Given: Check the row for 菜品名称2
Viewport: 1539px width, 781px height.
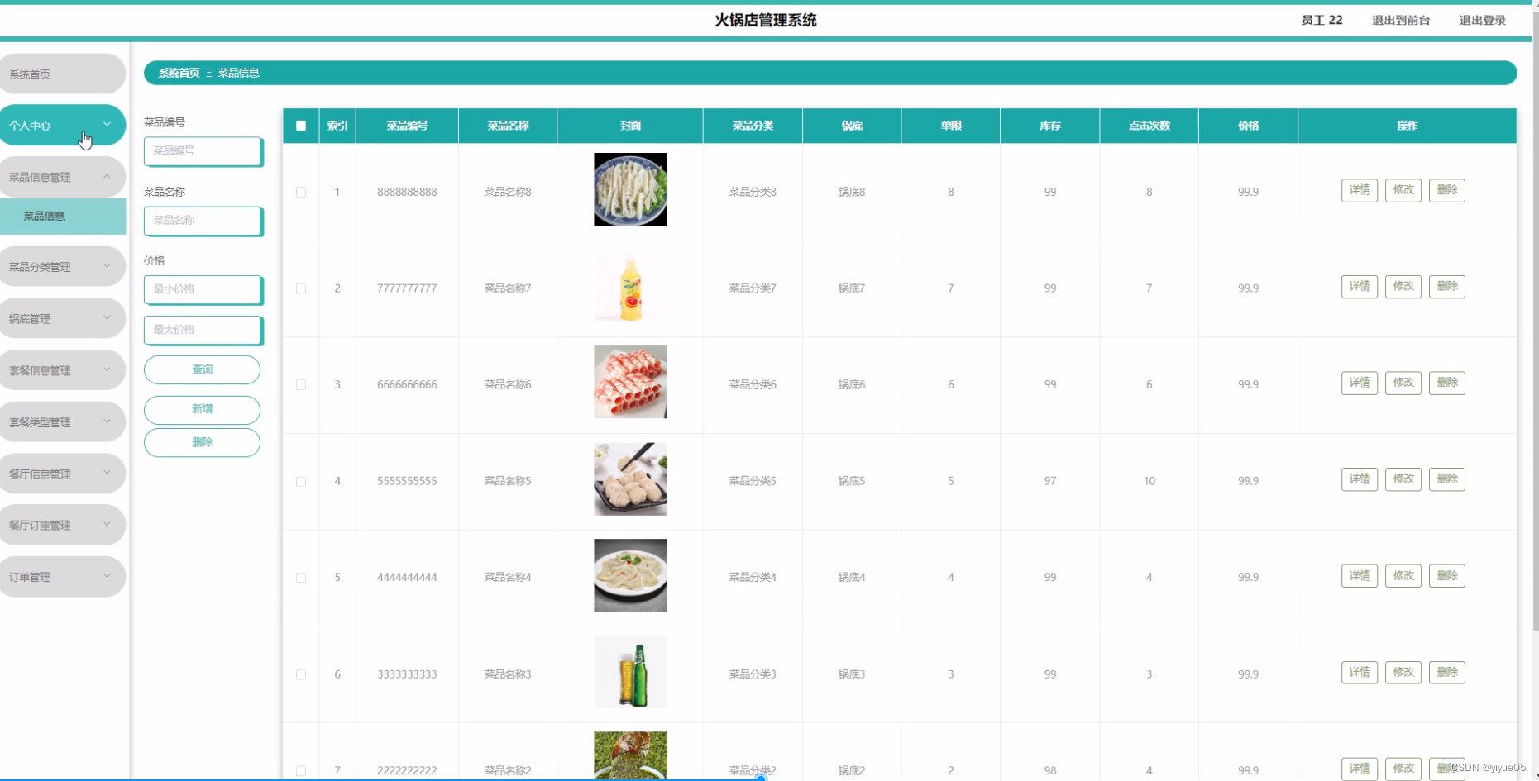Looking at the screenshot, I should click(301, 770).
